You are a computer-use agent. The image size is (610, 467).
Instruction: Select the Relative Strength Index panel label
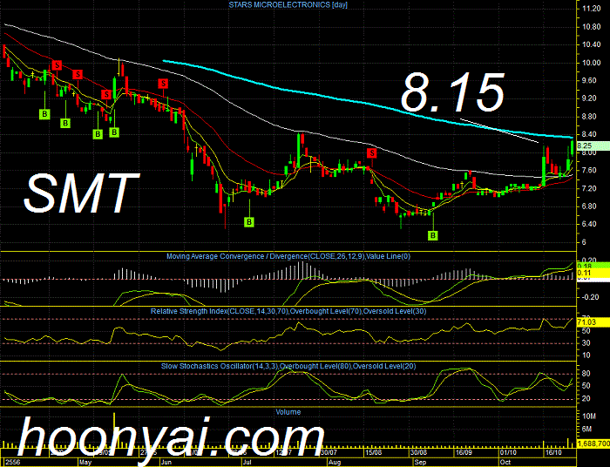click(x=288, y=311)
